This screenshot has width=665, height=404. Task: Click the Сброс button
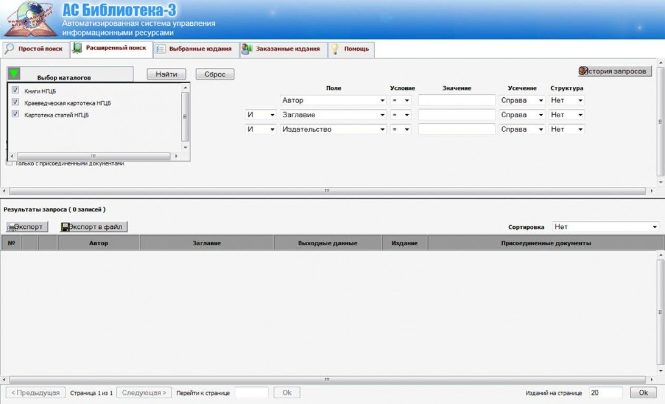[x=215, y=75]
